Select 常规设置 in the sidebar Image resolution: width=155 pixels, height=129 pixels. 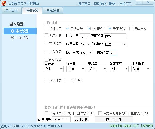pos(20,31)
